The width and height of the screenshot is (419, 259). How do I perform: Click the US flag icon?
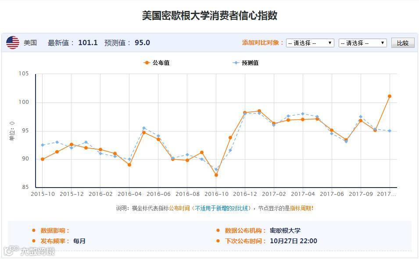(x=13, y=43)
